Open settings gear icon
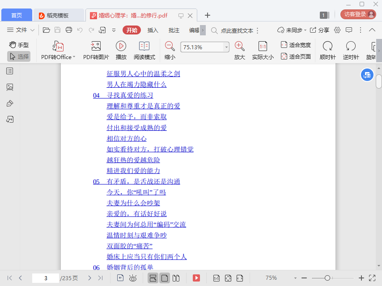 pyautogui.click(x=337, y=30)
